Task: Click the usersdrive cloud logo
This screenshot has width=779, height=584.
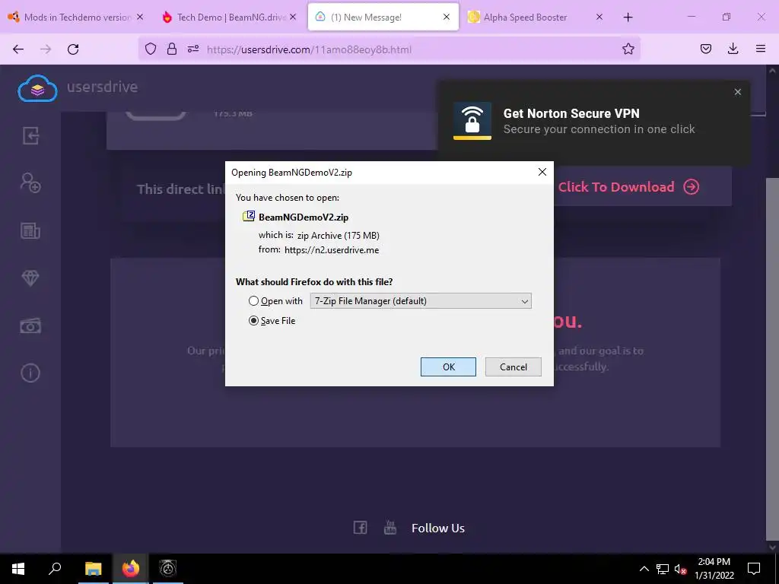Action: click(37, 88)
